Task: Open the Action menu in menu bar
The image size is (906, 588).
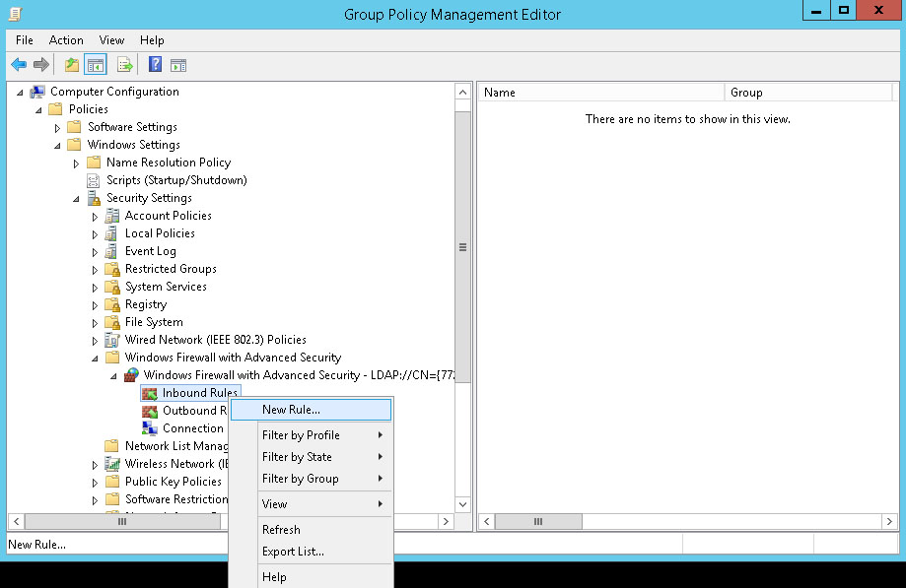Action: point(66,40)
